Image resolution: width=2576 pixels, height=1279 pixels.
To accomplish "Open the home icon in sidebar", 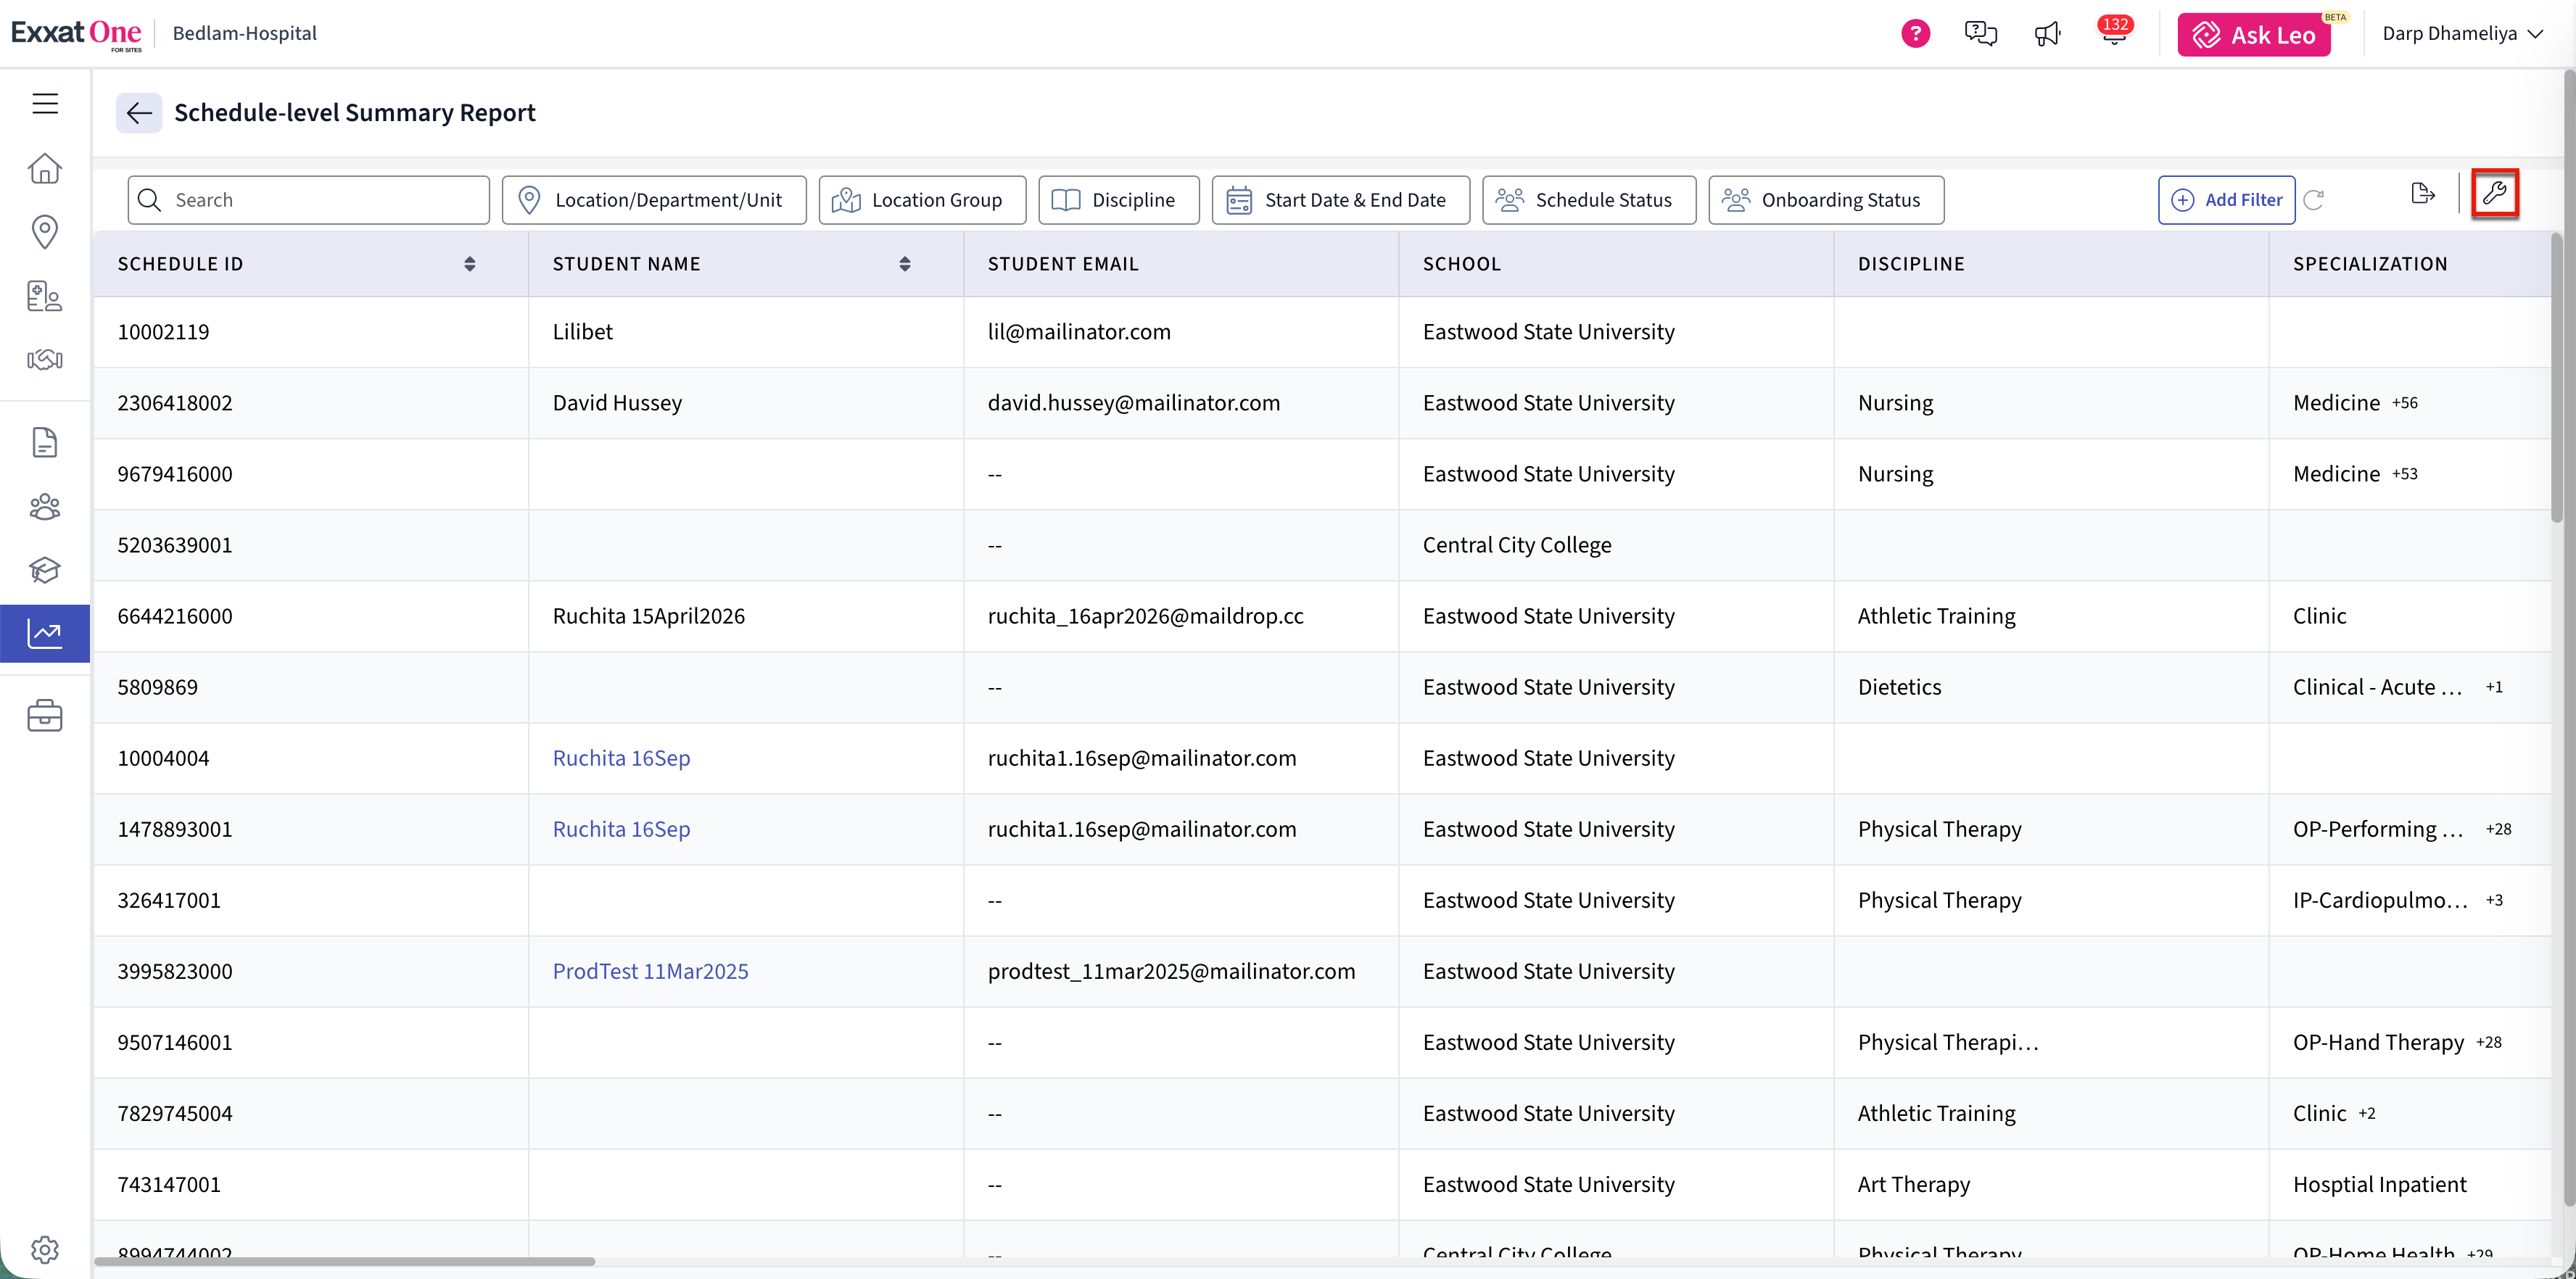I will 45,168.
